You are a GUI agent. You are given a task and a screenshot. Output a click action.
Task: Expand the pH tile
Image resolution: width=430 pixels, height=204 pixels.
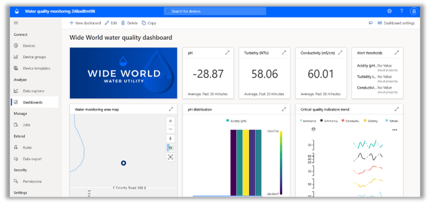click(227, 53)
